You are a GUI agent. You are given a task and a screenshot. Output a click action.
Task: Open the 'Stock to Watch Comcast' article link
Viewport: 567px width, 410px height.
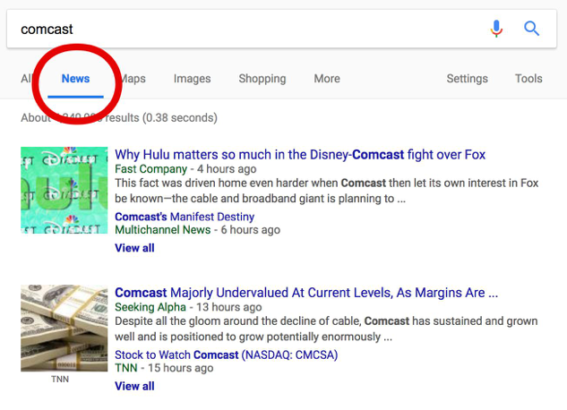click(x=227, y=354)
